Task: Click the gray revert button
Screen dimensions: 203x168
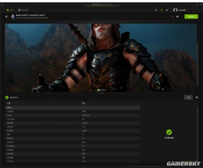Action: tap(188, 97)
